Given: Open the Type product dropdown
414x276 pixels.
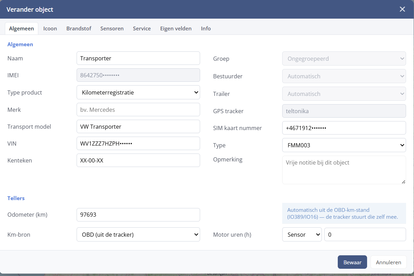Looking at the screenshot, I should (x=138, y=92).
